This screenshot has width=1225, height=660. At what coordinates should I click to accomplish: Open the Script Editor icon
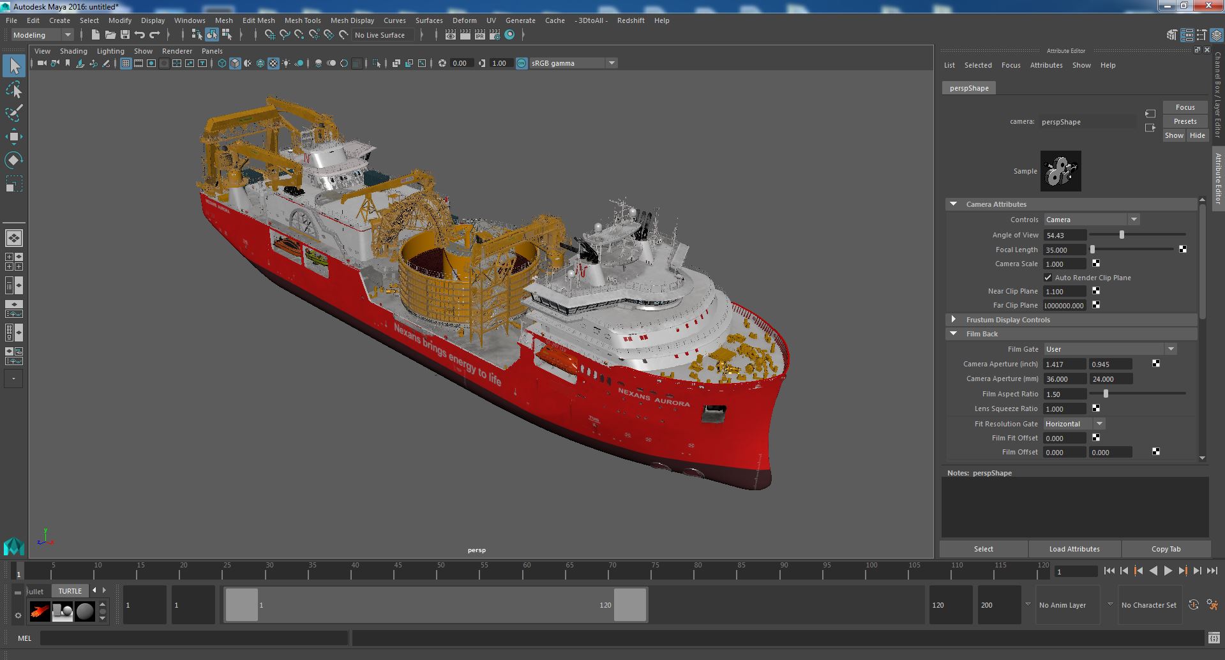[1214, 638]
